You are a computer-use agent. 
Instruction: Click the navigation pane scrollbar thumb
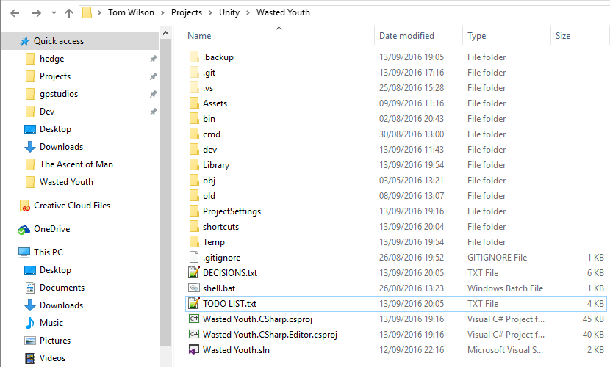[x=165, y=192]
